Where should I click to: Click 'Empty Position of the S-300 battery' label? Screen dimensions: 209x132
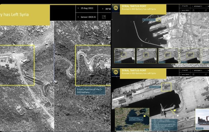click(86, 90)
